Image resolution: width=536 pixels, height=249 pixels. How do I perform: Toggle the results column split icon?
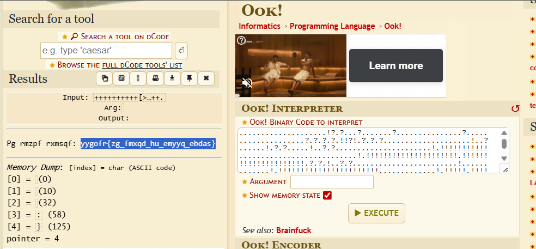138,78
